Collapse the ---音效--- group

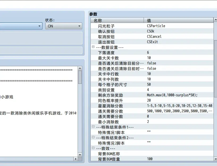click(93, 148)
